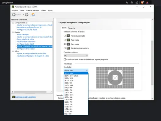Click the browser share icon

[137, 3]
